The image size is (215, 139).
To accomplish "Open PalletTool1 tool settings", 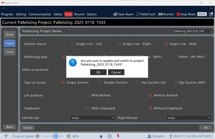I will point(146,14).
